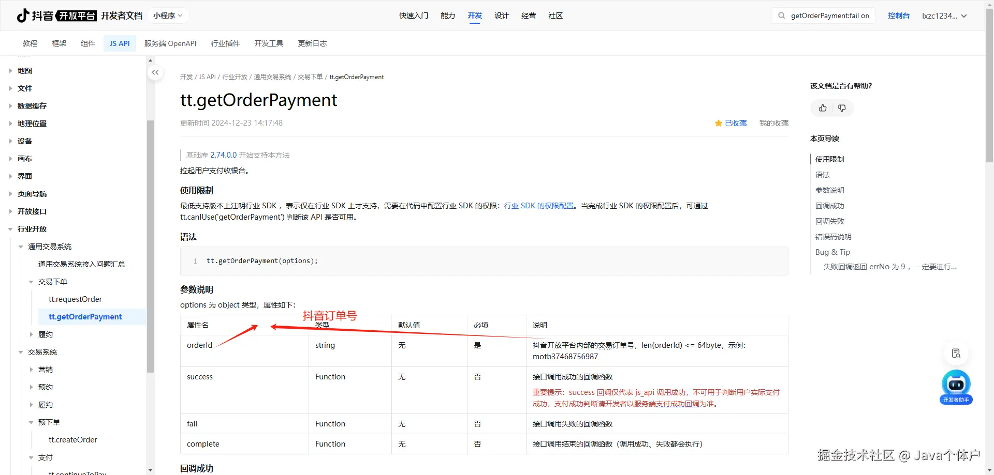Expand the 地图 tree section

coord(10,71)
